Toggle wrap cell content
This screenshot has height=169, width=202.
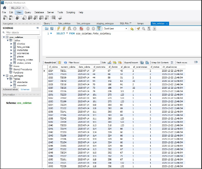(x=172, y=63)
